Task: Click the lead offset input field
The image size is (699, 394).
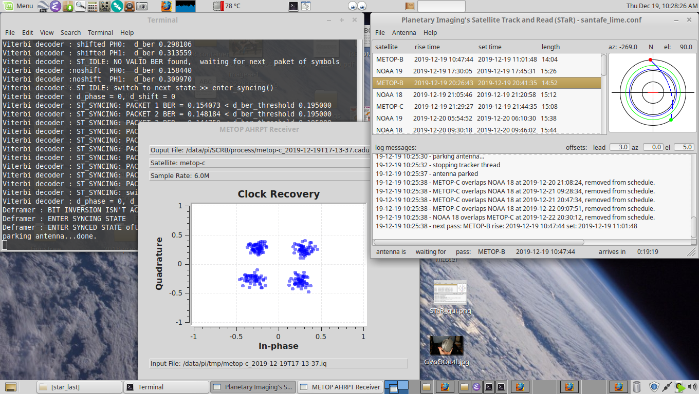Action: pyautogui.click(x=619, y=147)
